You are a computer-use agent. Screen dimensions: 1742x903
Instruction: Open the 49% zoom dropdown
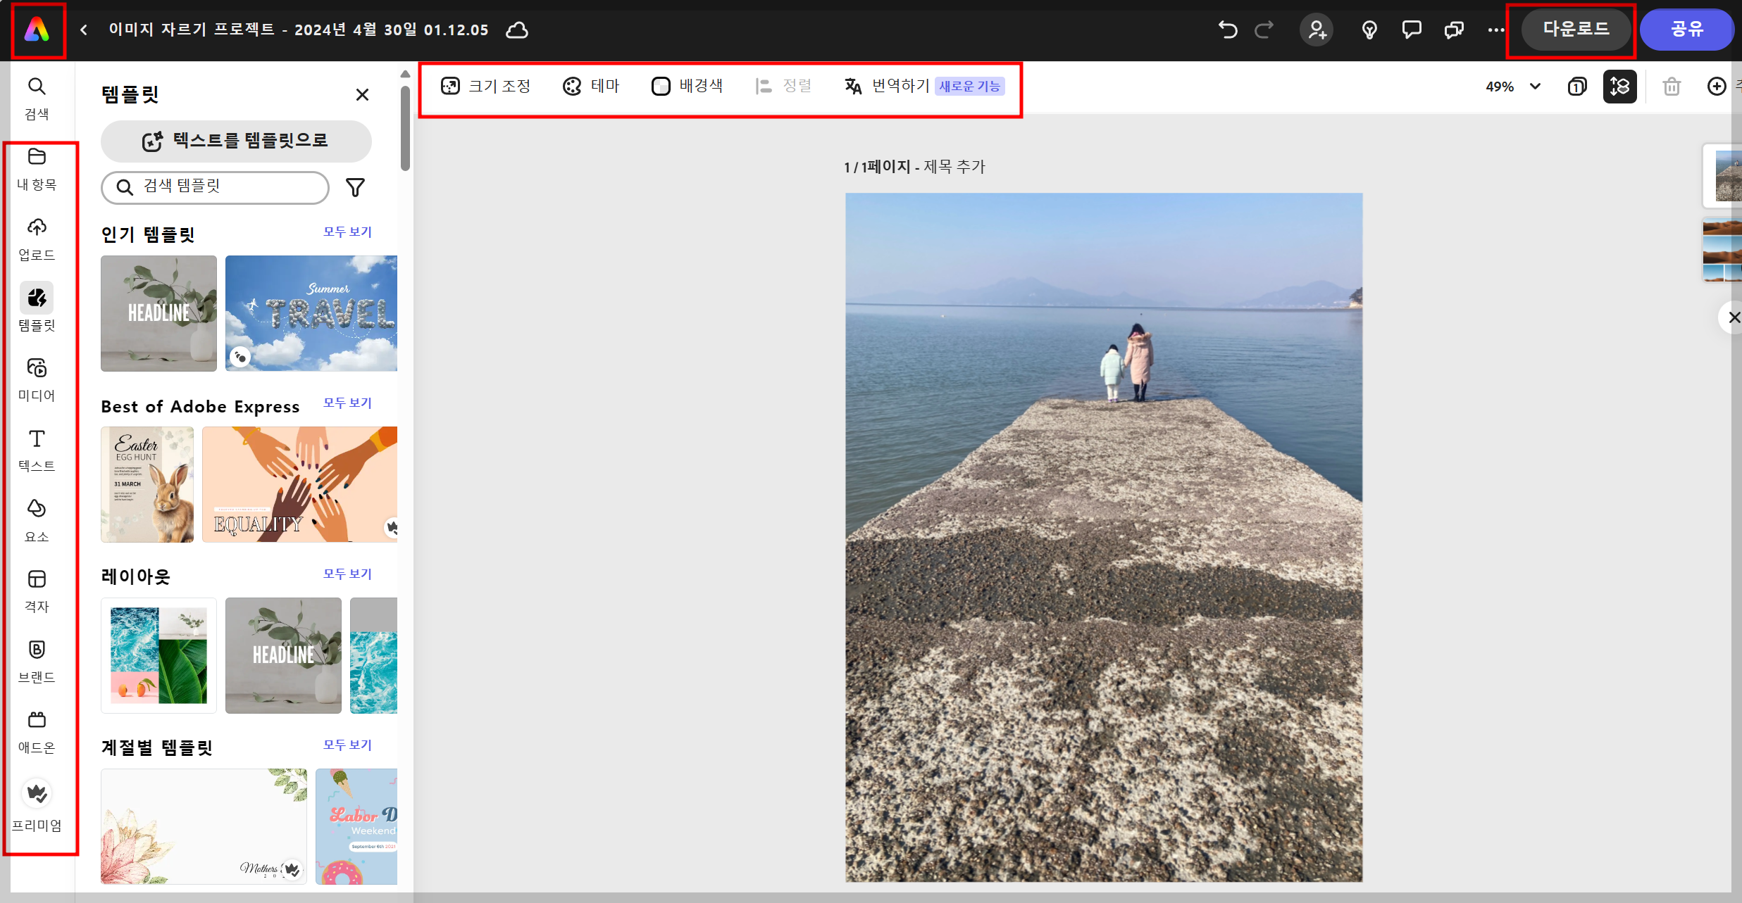click(1513, 87)
